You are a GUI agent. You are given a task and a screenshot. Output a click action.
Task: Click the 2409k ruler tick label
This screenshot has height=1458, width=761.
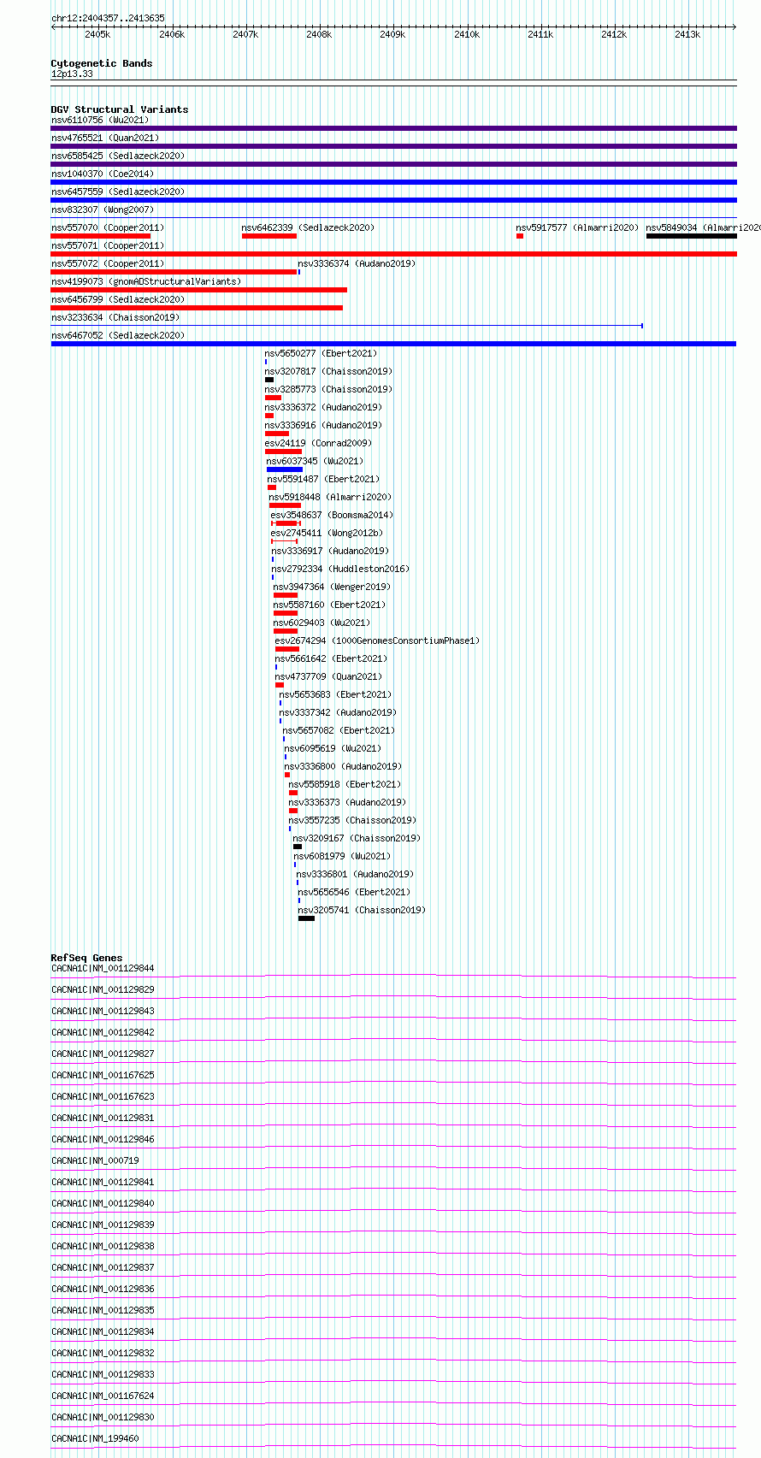click(392, 34)
